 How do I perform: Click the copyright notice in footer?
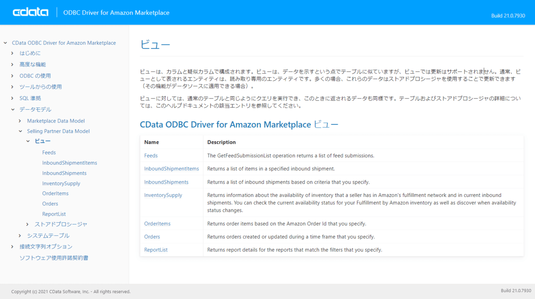coord(71,292)
